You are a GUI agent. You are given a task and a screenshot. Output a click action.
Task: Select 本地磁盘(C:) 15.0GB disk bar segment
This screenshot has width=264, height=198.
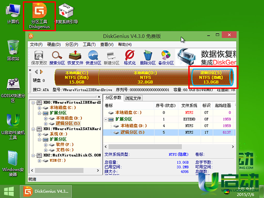[x=77, y=77]
